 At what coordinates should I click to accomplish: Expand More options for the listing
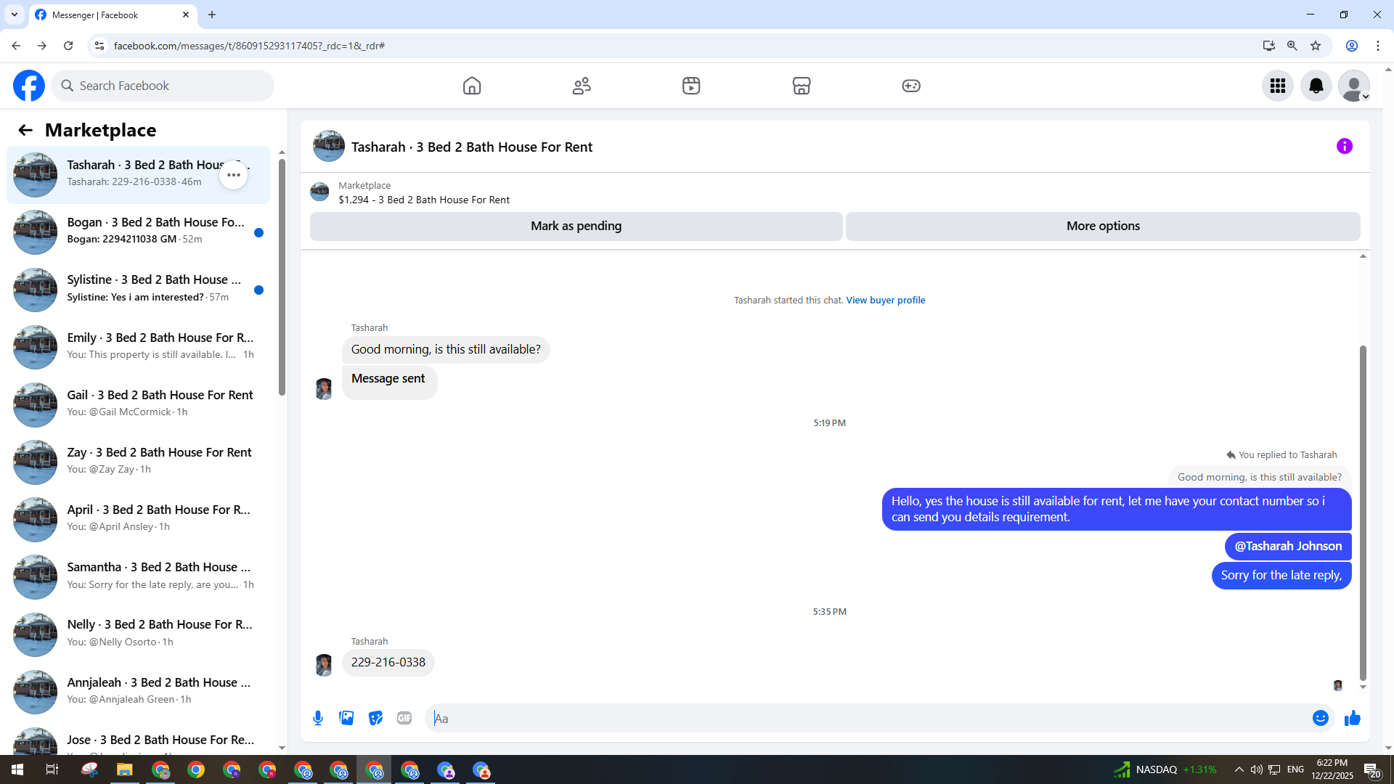pyautogui.click(x=1102, y=226)
